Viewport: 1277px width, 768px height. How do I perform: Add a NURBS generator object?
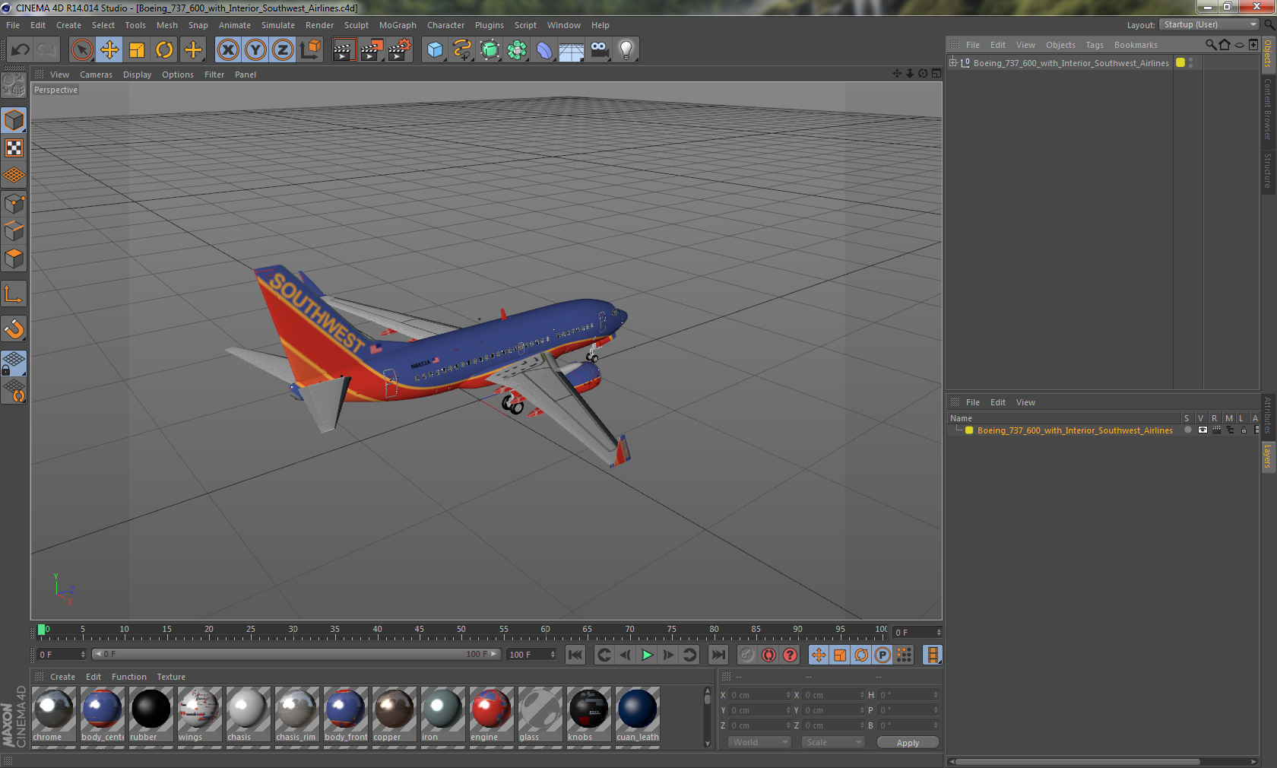coord(490,50)
